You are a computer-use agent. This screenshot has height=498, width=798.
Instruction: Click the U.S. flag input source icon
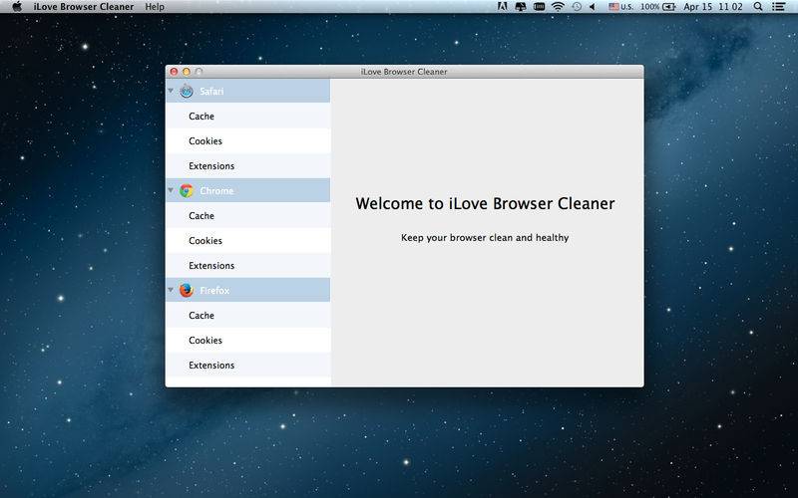tap(613, 7)
